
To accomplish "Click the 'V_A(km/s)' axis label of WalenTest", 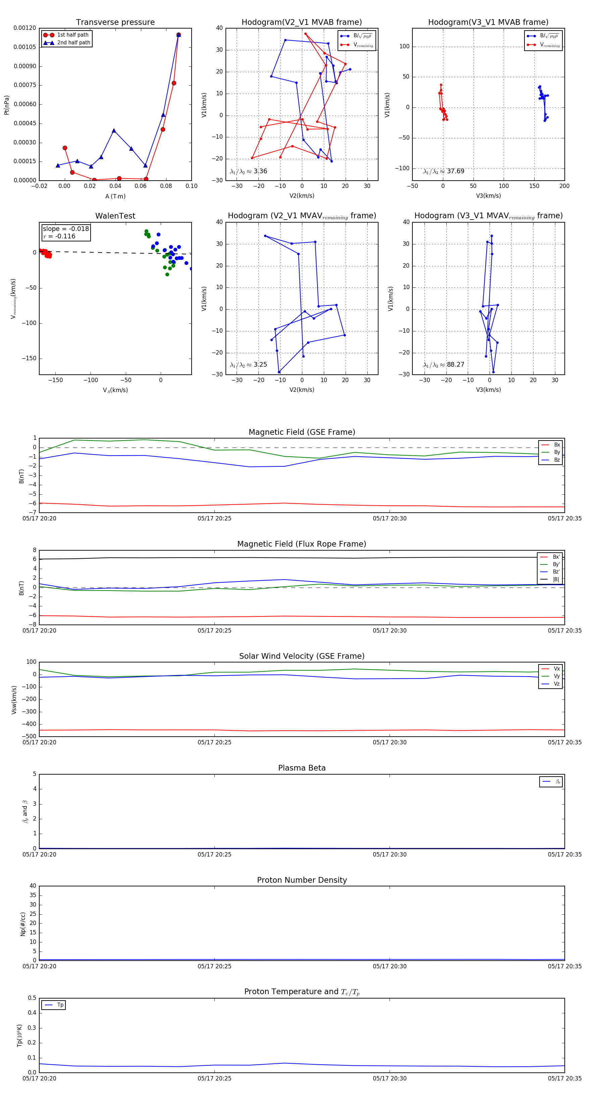I will click(x=115, y=390).
